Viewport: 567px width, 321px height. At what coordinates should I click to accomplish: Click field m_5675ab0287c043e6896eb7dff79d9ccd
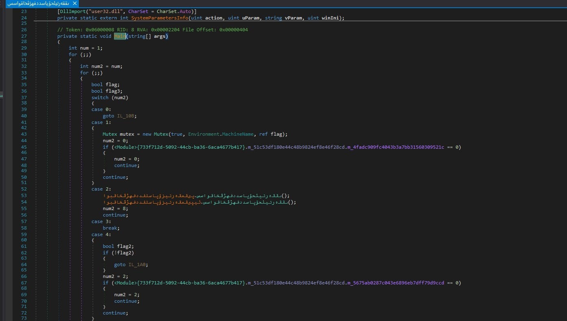(x=396, y=283)
